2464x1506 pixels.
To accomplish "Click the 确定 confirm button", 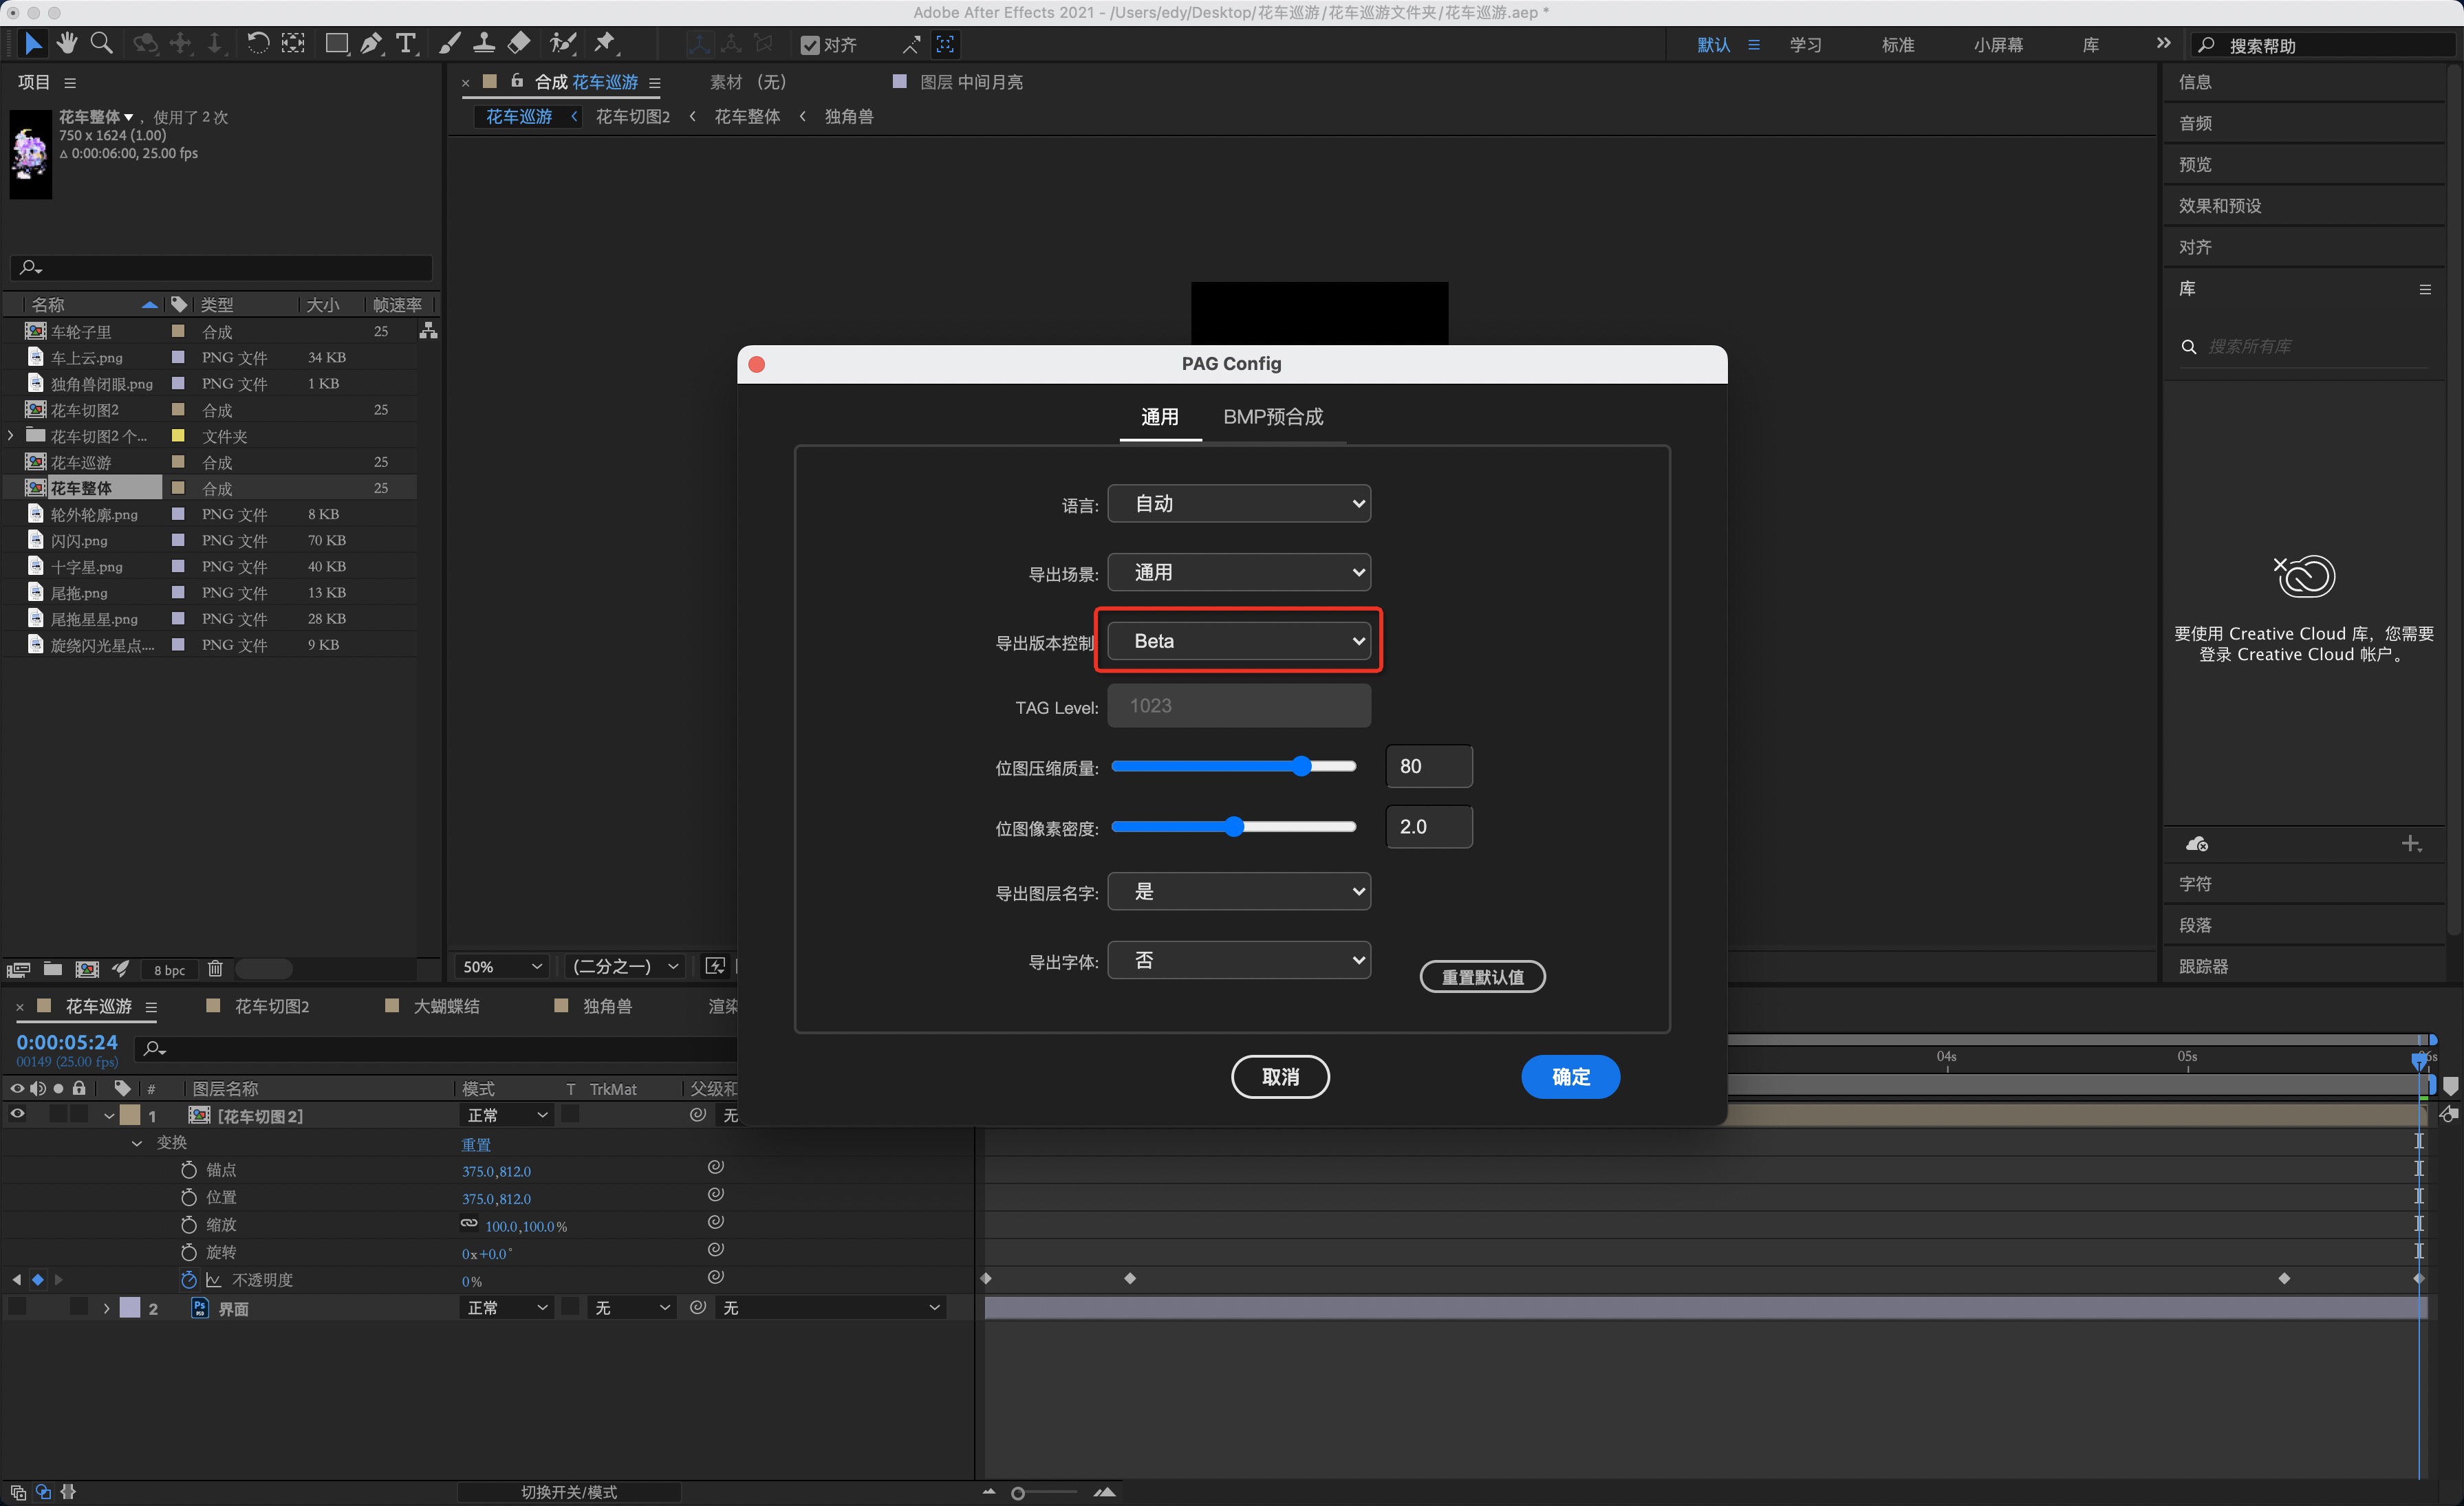I will 1569,1076.
